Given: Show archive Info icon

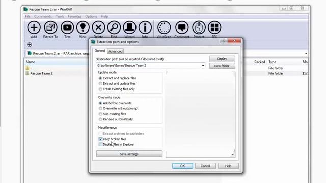Looking at the screenshot, I should click(145, 27).
